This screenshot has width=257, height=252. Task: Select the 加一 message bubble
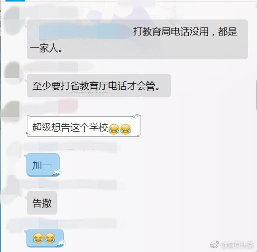click(43, 165)
